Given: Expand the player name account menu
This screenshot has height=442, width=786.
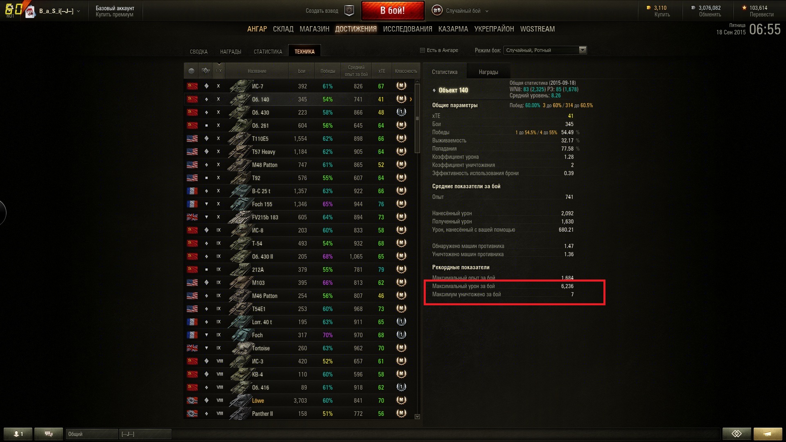Looking at the screenshot, I should tap(59, 11).
